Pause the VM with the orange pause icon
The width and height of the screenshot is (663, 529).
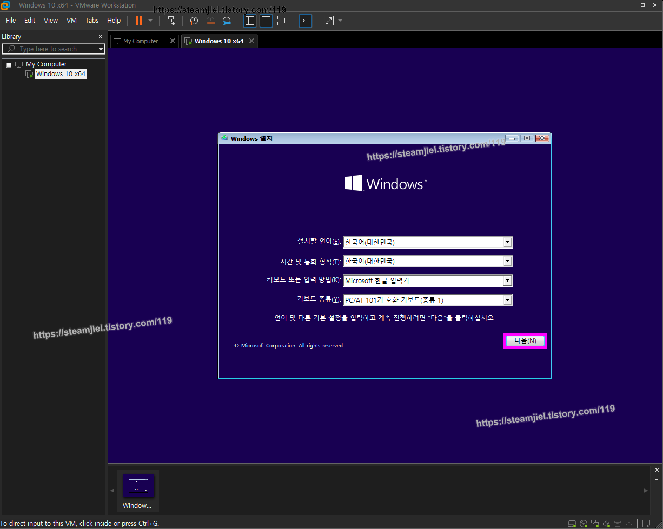click(139, 21)
